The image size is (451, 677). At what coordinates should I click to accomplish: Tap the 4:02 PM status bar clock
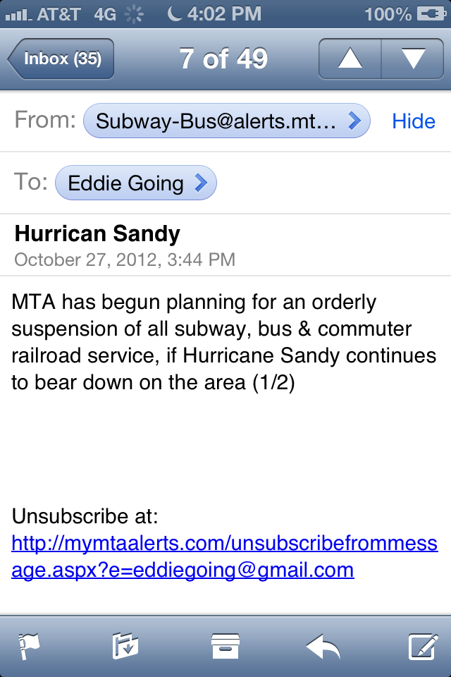click(x=224, y=13)
